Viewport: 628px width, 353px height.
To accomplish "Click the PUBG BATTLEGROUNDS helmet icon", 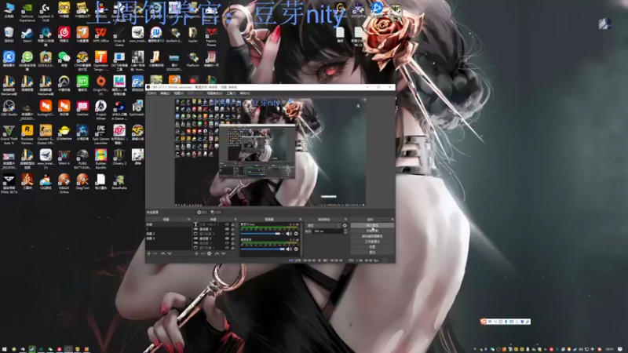I will point(82,159).
